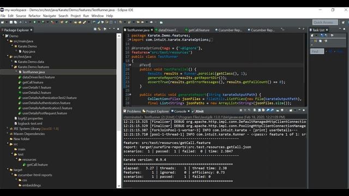Open the Project menu

[75, 16]
